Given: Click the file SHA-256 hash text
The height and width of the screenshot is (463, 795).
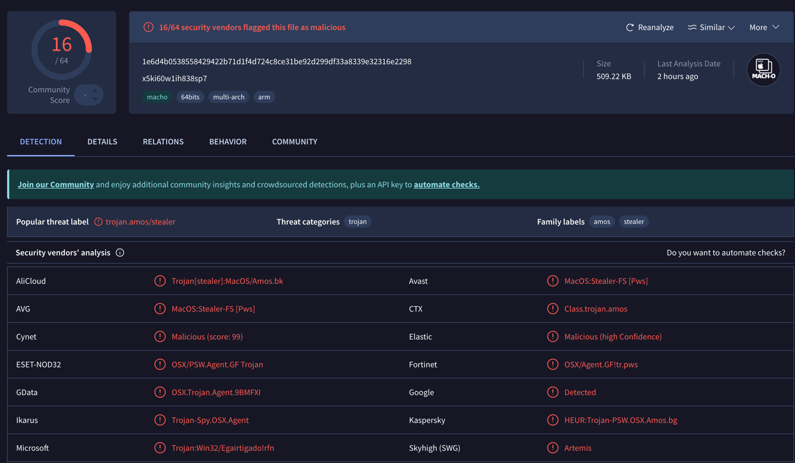Looking at the screenshot, I should (277, 62).
